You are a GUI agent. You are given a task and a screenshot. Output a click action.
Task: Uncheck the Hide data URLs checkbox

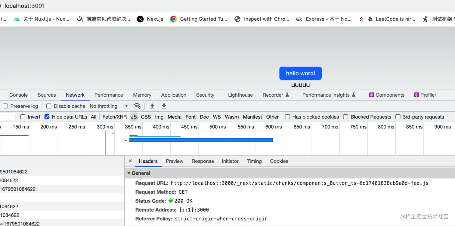point(47,117)
